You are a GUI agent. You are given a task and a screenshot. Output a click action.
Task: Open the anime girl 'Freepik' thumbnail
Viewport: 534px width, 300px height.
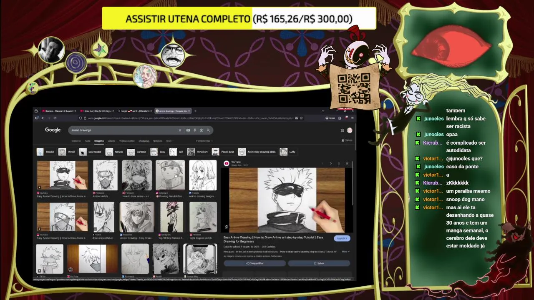[203, 175]
